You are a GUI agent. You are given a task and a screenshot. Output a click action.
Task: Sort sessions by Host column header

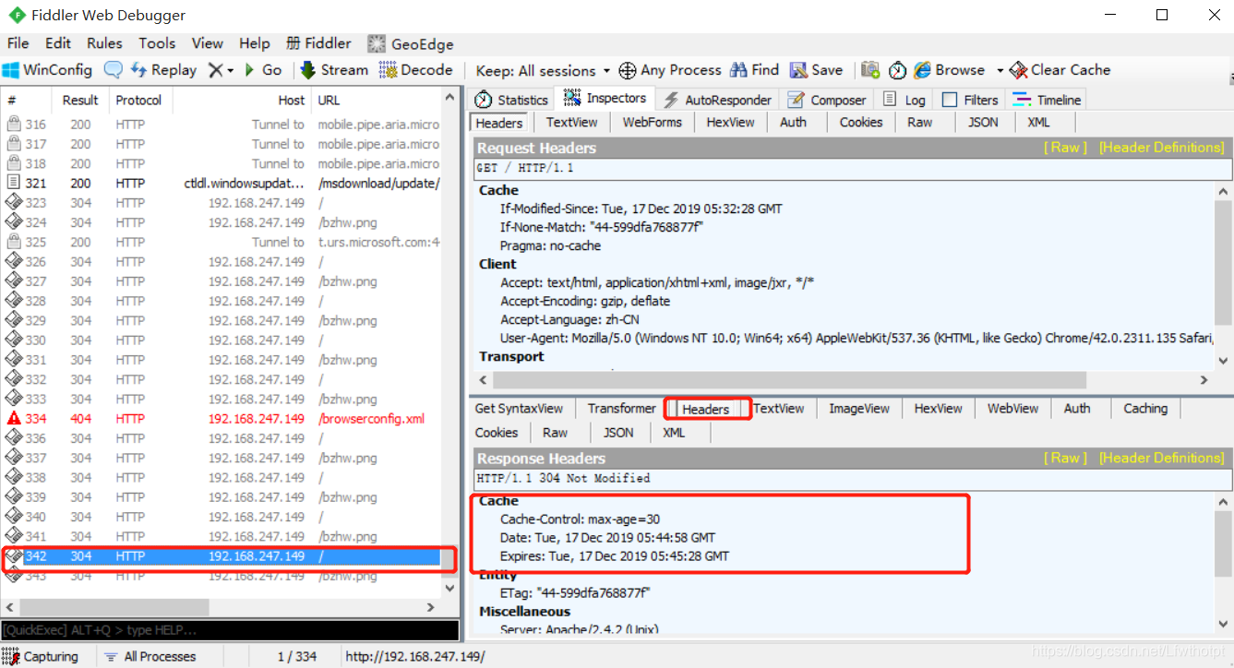coord(241,101)
